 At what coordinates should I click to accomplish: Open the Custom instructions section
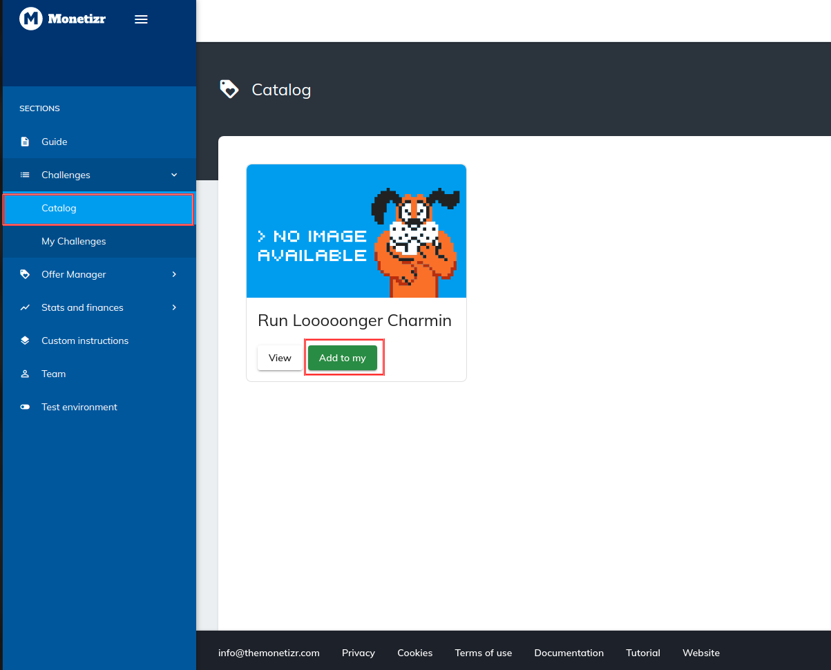click(x=99, y=341)
